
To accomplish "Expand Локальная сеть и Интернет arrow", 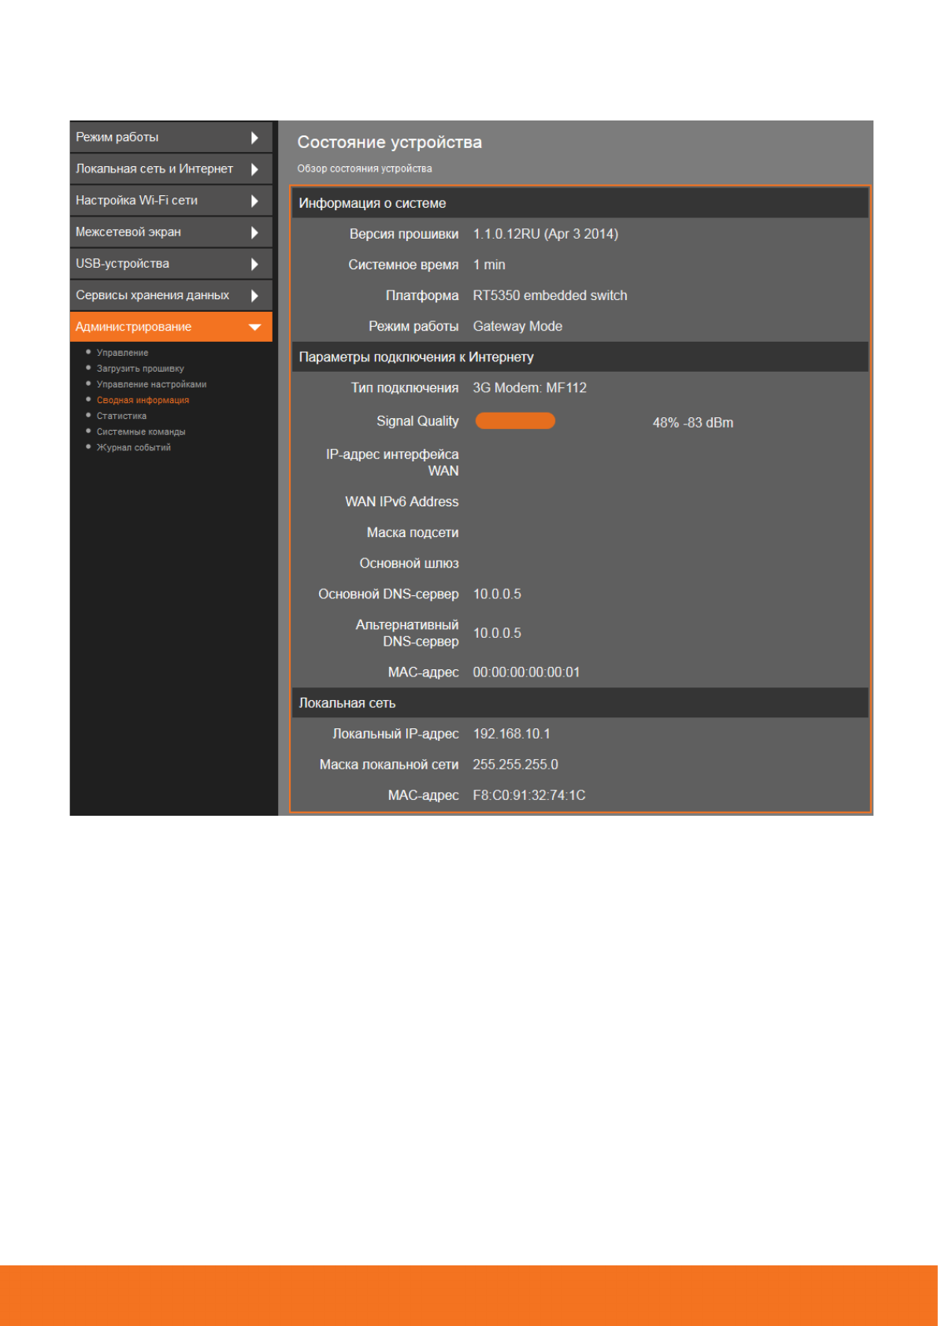I will point(254,169).
